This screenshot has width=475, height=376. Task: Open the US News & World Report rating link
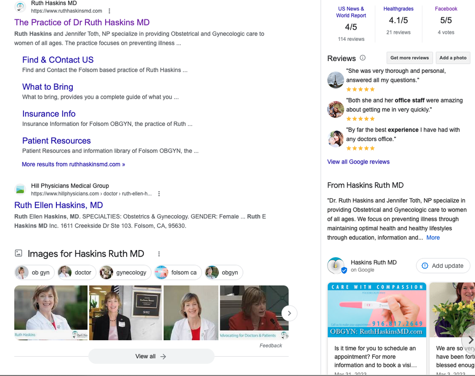coord(351,12)
